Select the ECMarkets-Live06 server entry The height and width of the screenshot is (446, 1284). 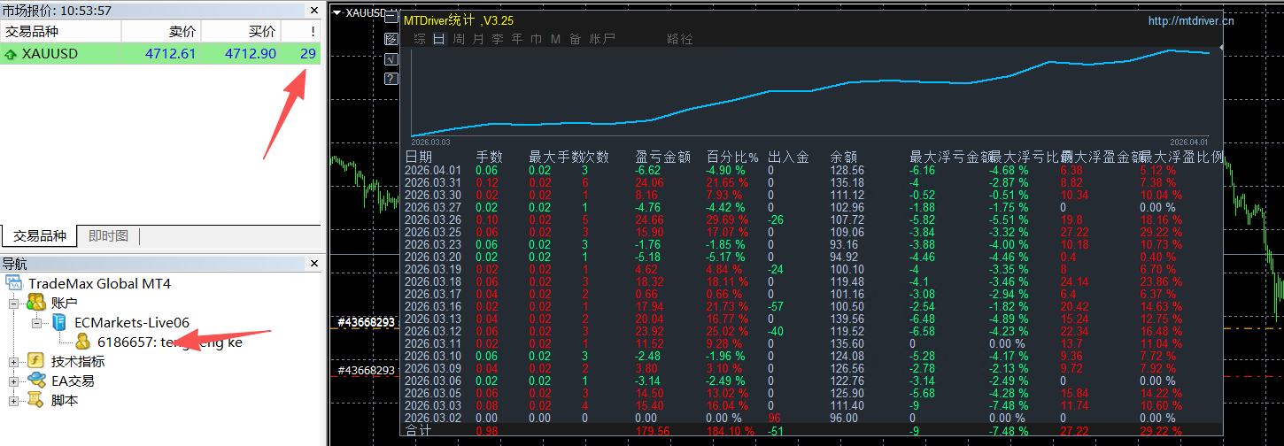[132, 322]
